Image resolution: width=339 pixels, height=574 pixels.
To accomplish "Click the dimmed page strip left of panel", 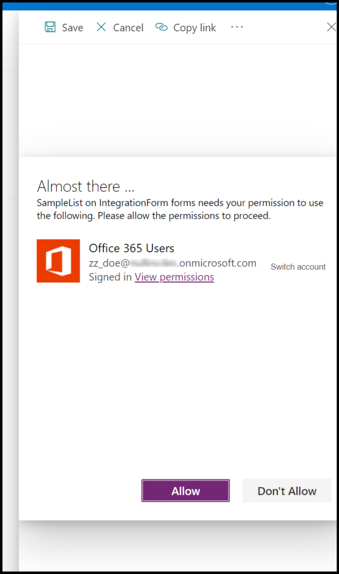I will point(9,280).
